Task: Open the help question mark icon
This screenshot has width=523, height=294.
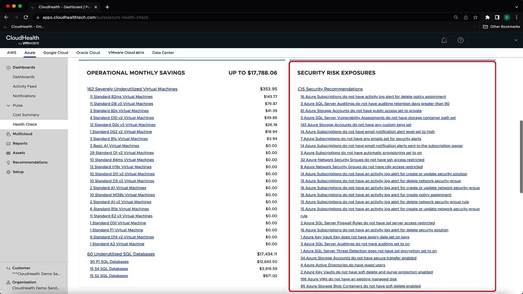Action: pyautogui.click(x=460, y=40)
